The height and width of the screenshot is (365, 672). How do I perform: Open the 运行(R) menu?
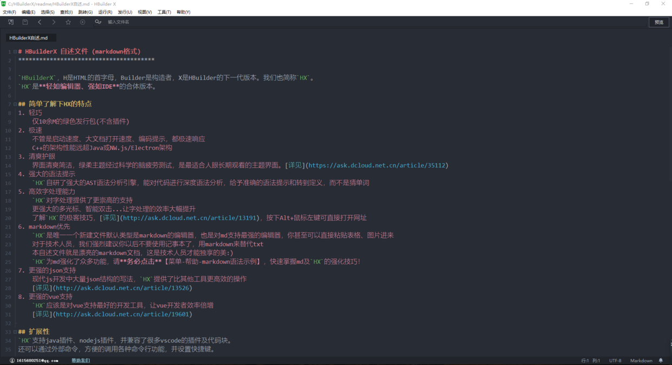105,12
